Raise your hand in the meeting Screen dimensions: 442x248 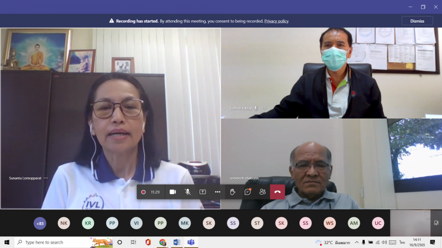[x=233, y=192]
